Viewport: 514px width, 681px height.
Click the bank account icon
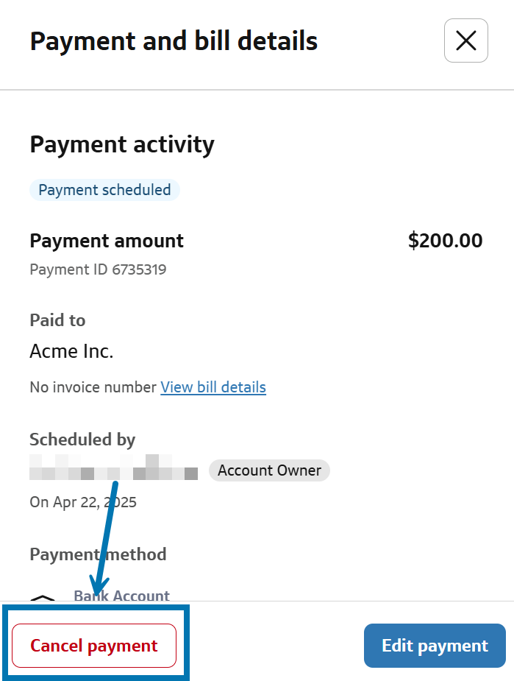(44, 598)
